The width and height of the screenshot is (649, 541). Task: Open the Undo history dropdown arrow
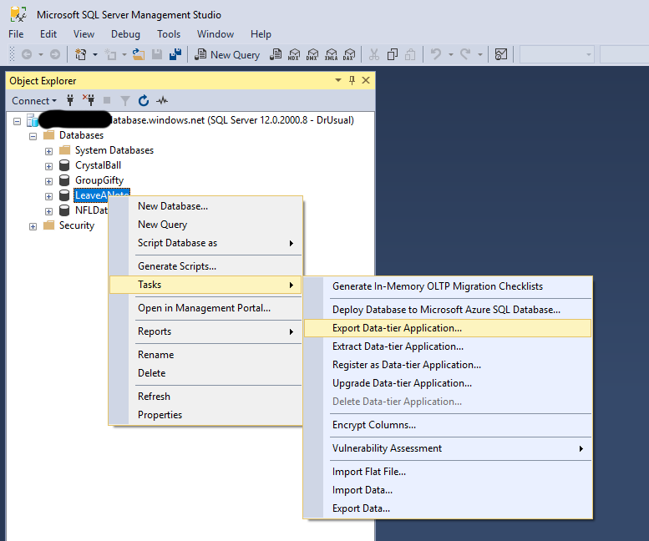pos(451,54)
